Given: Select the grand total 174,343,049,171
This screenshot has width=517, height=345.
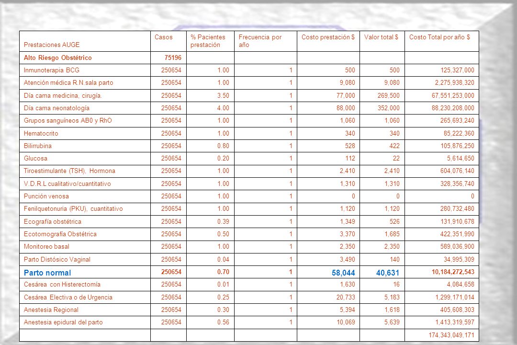Looking at the screenshot, I should coord(451,335).
